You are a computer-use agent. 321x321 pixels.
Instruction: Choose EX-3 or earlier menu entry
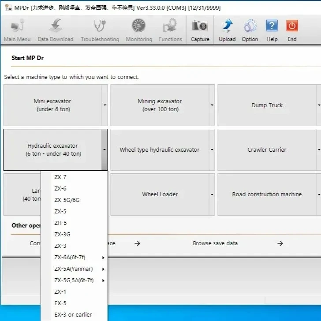[74, 315]
